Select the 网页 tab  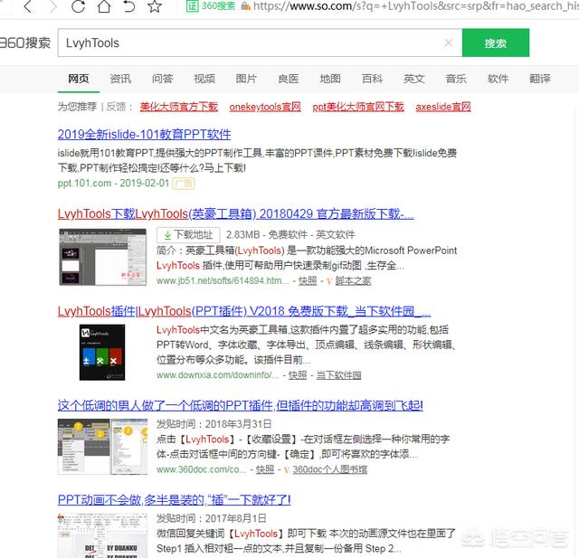coord(79,79)
